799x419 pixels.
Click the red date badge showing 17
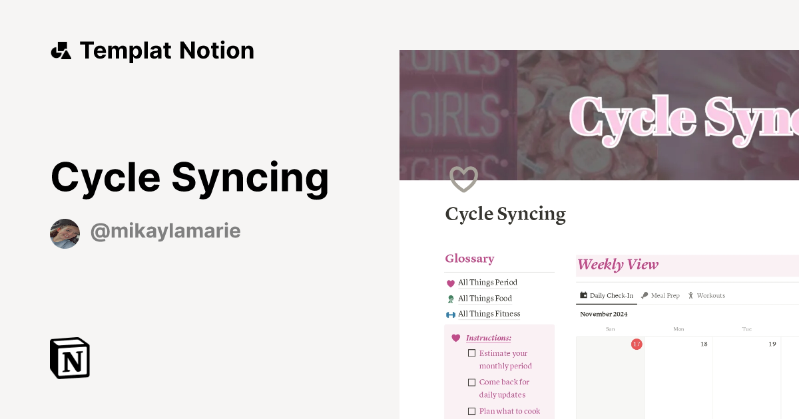637,345
